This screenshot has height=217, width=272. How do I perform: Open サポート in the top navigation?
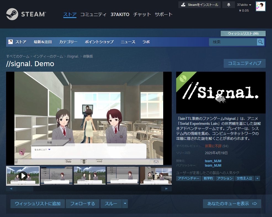click(x=163, y=14)
